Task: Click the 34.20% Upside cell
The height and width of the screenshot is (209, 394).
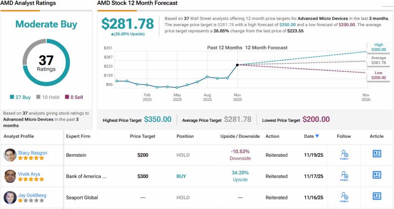Action: (x=240, y=176)
